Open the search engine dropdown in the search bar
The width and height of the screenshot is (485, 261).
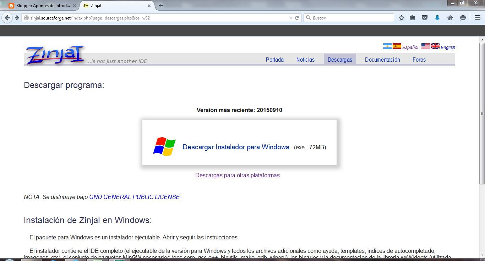(x=309, y=17)
